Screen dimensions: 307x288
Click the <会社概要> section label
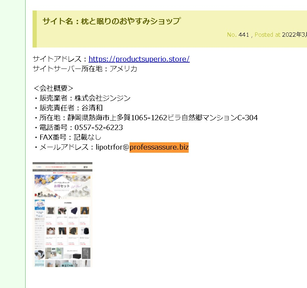point(54,88)
